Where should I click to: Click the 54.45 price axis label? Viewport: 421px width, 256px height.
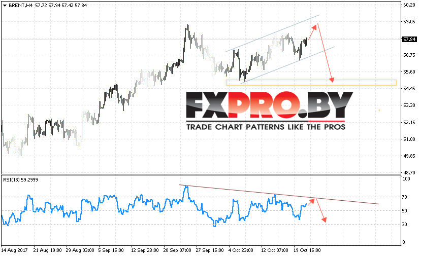pyautogui.click(x=409, y=89)
